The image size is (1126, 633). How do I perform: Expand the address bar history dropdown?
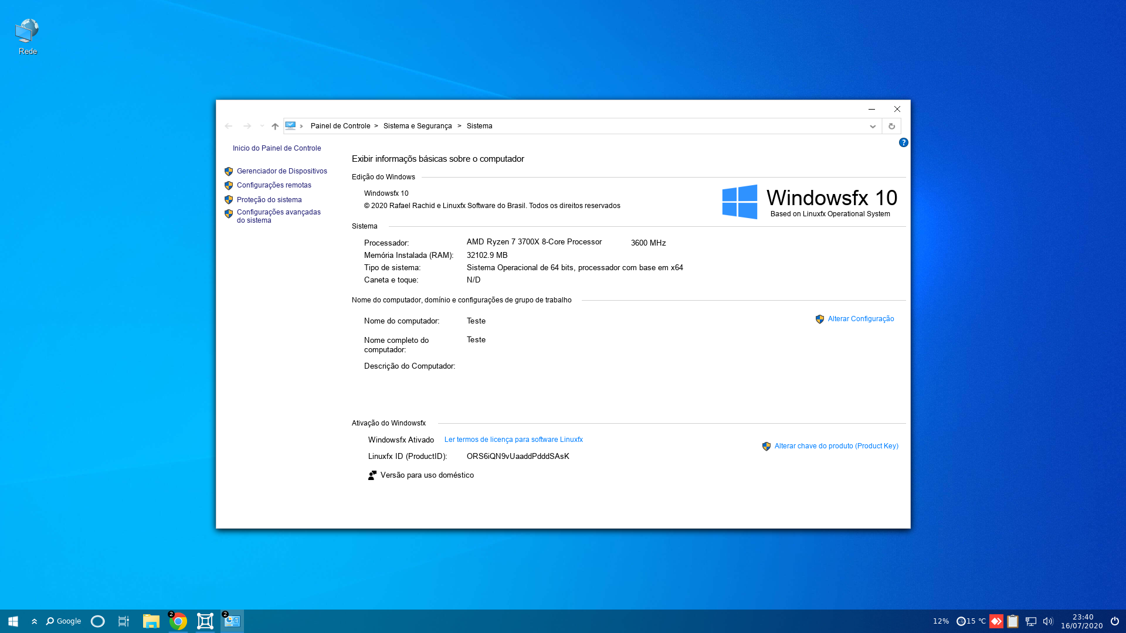point(873,126)
